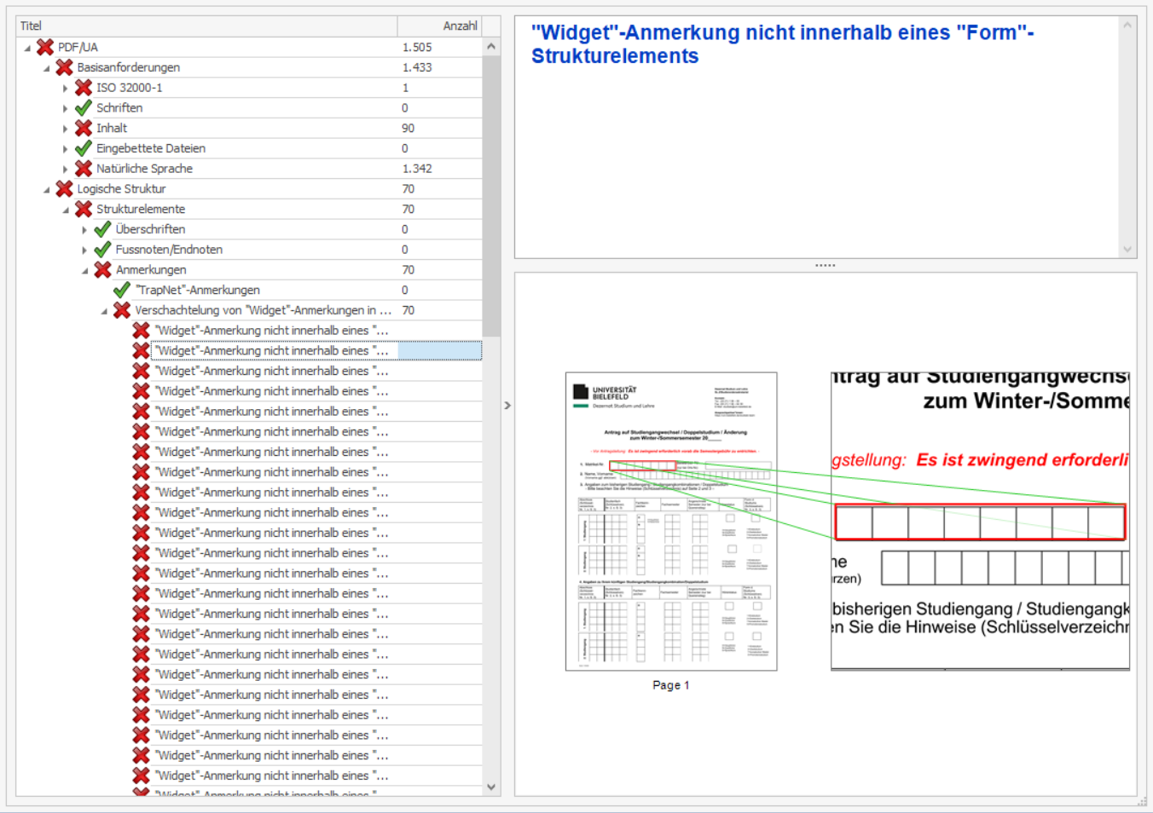Collapse the Anmerkungen tree node

tap(84, 271)
